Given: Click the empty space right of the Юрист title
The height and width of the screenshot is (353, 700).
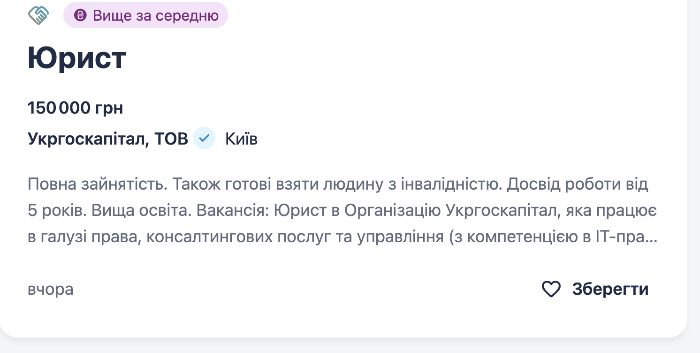Looking at the screenshot, I should click(375, 58).
